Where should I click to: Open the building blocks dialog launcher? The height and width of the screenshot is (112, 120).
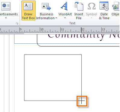point(17,23)
